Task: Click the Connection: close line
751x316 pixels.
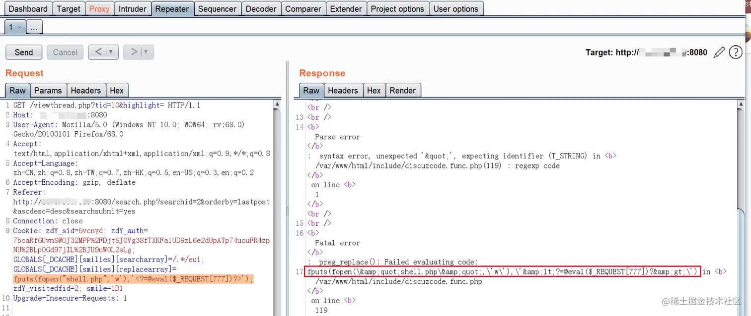Action: pyautogui.click(x=48, y=221)
